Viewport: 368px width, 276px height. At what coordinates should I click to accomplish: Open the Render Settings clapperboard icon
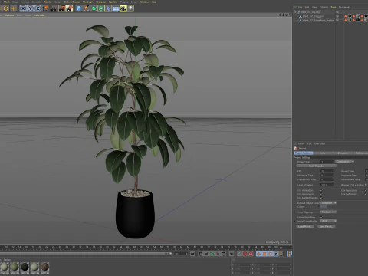coord(69,8)
